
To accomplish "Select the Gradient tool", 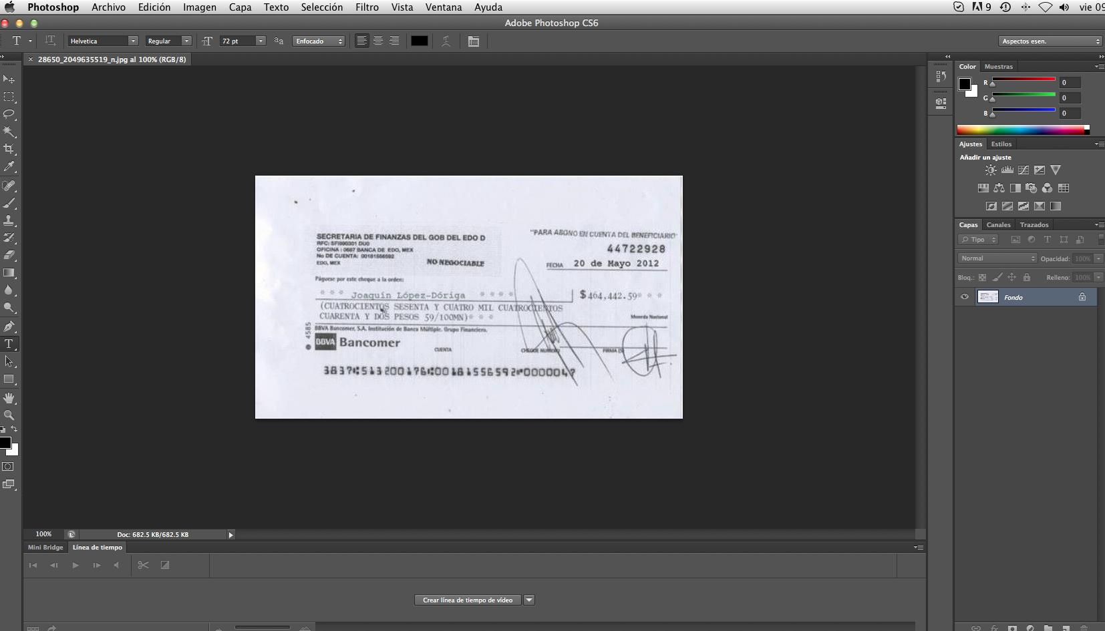I will [x=9, y=272].
